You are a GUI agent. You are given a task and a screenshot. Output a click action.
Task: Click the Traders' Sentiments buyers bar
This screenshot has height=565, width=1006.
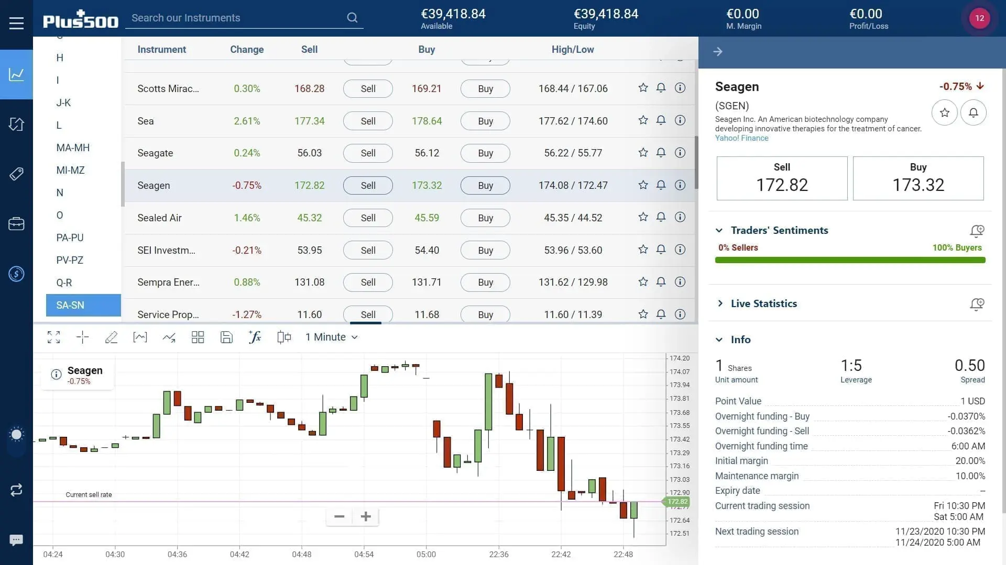pyautogui.click(x=850, y=260)
